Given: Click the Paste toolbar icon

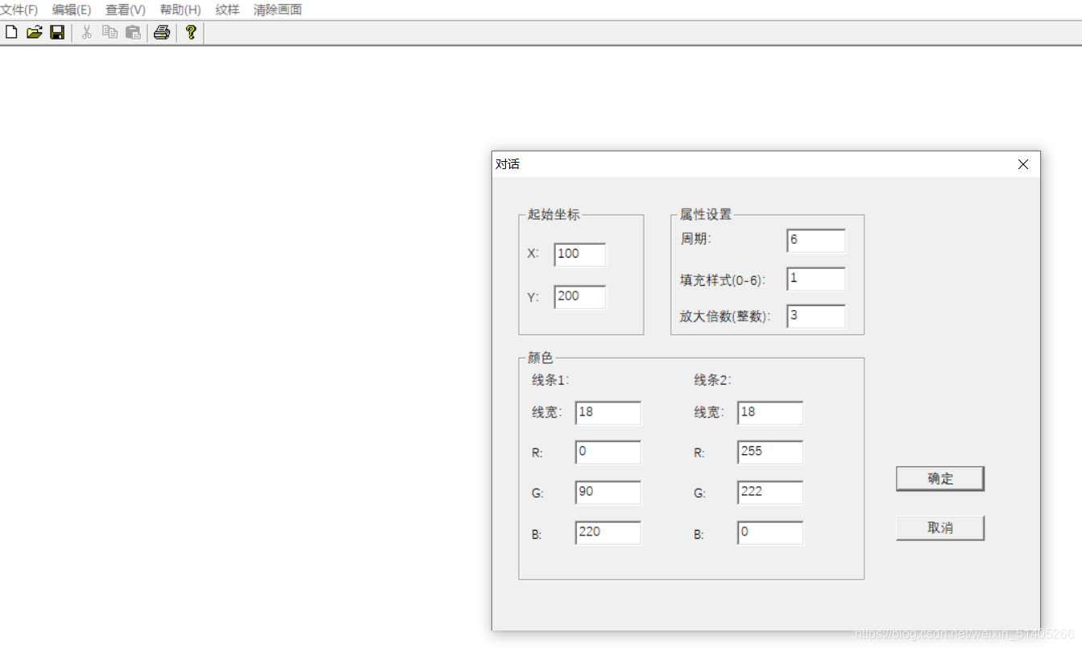Looking at the screenshot, I should [x=133, y=32].
